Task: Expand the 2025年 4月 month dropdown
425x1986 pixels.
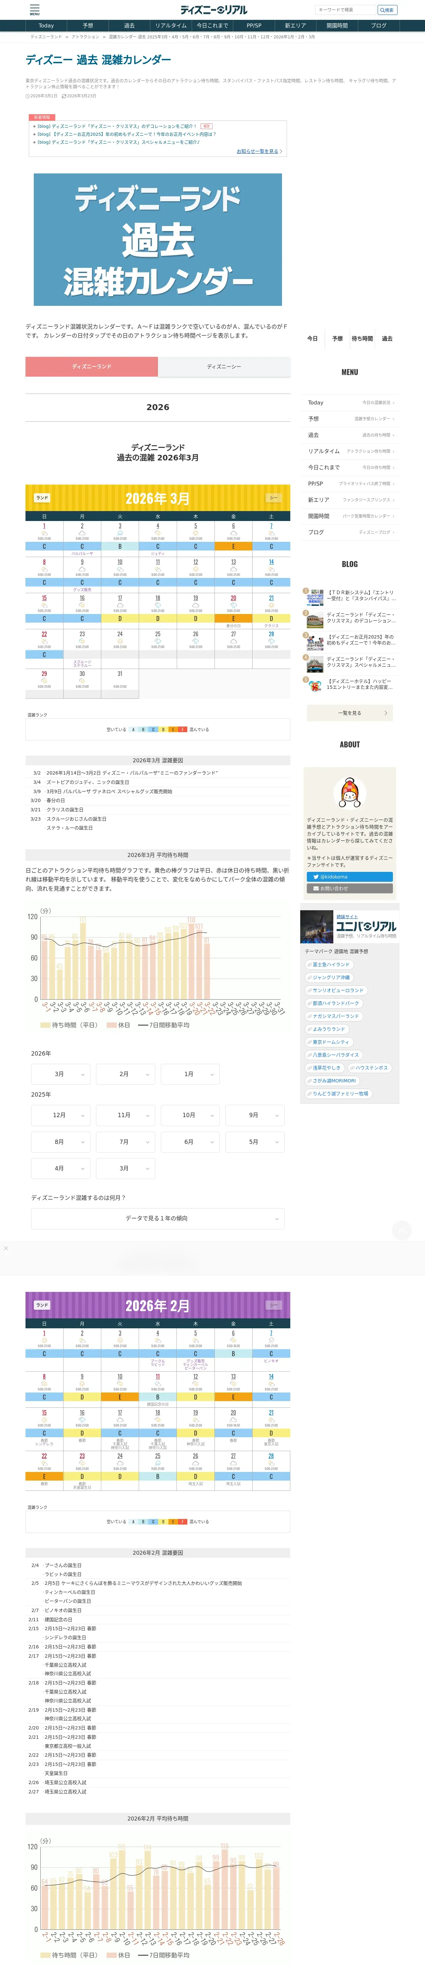Action: tap(61, 1168)
